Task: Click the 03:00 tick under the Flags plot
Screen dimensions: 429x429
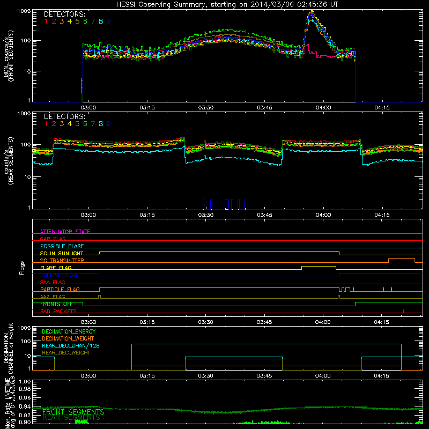Action: coord(88,322)
